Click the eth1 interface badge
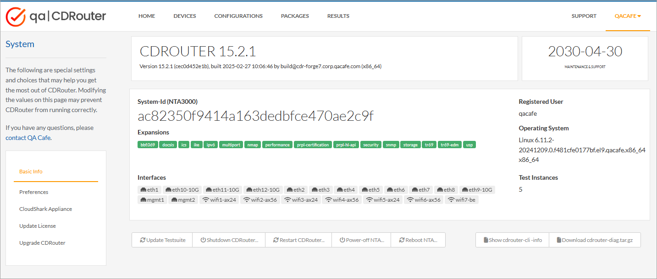 point(149,189)
